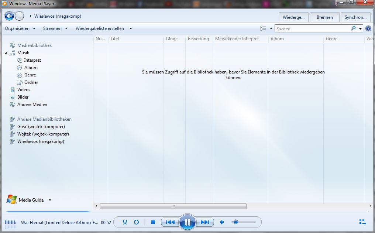The width and height of the screenshot is (375, 233).
Task: Click the Windows logo next to Media Guide
Action: coord(11,199)
